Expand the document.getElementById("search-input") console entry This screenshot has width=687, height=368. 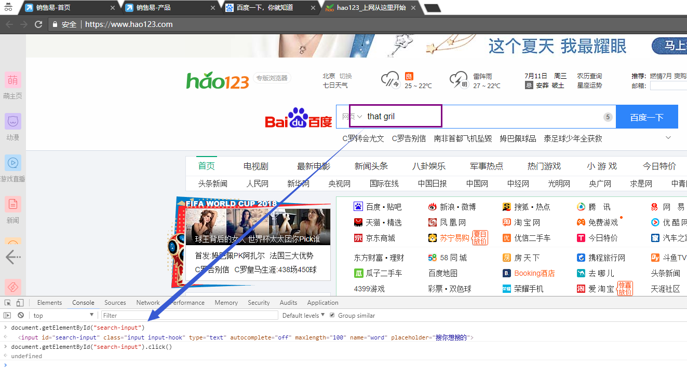point(5,328)
